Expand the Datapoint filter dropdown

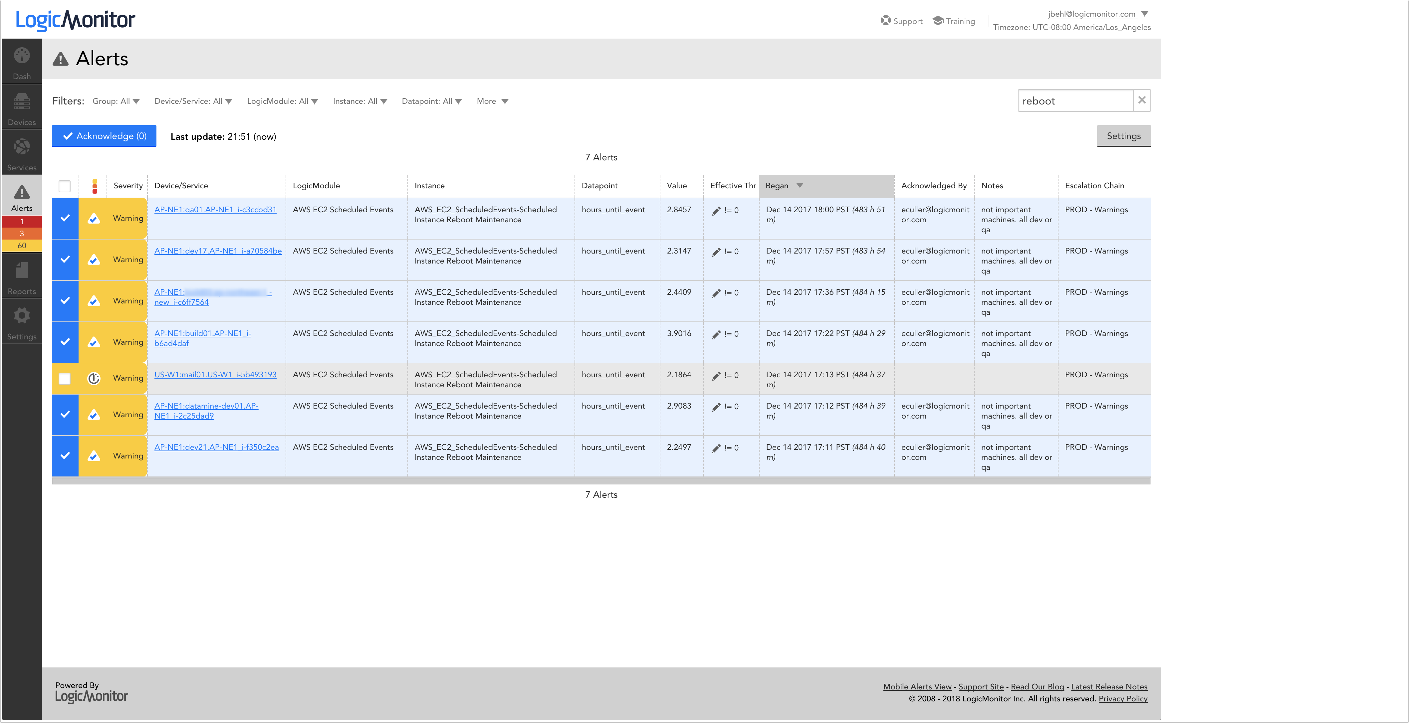click(x=432, y=101)
